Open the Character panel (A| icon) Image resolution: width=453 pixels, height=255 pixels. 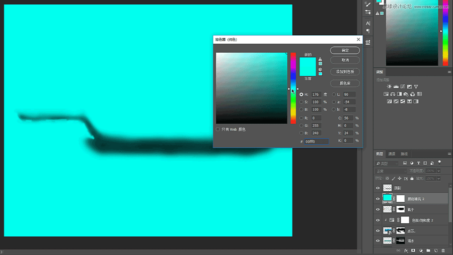point(368,23)
